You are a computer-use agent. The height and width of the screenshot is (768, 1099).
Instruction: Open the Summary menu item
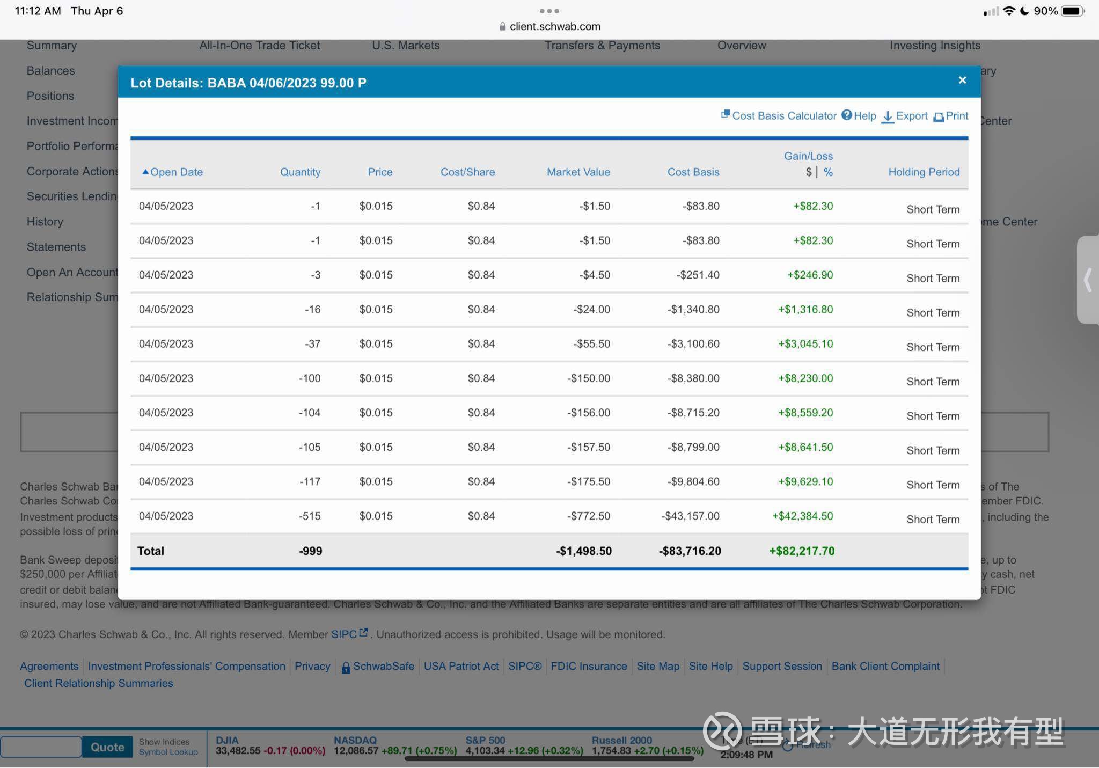[x=52, y=45]
